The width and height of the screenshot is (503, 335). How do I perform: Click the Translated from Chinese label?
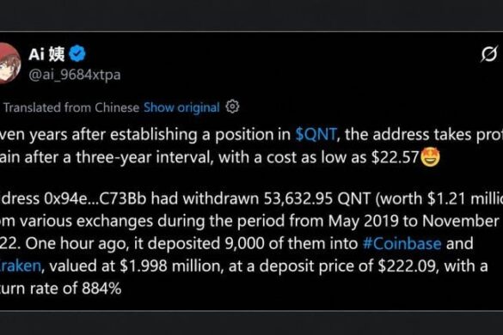click(71, 107)
